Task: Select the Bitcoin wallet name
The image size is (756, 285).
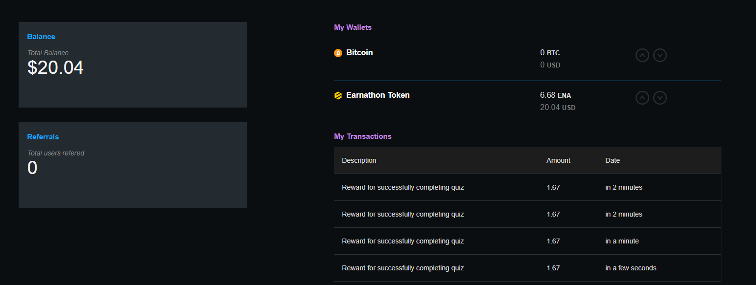Action: tap(359, 52)
